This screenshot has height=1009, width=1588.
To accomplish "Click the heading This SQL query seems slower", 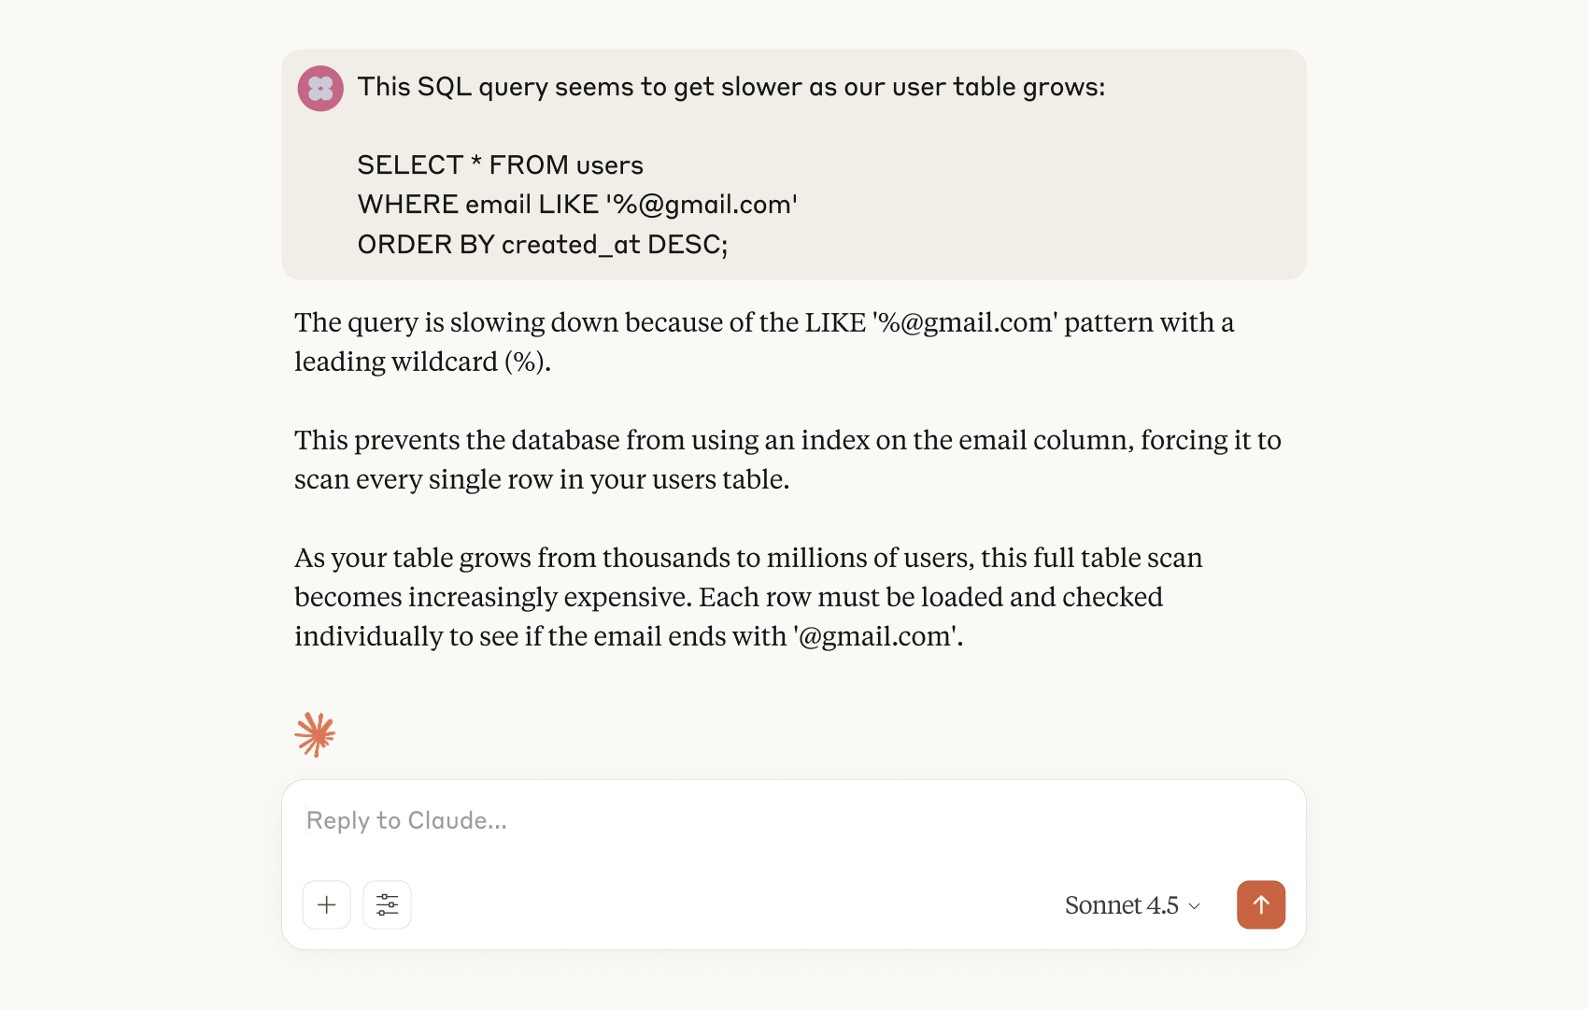I will click(x=731, y=87).
